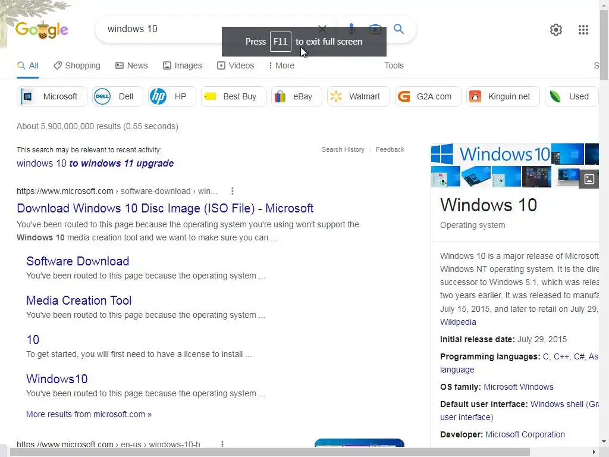Click the Windows 10 logo image
The width and height of the screenshot is (609, 457).
pyautogui.click(x=491, y=154)
